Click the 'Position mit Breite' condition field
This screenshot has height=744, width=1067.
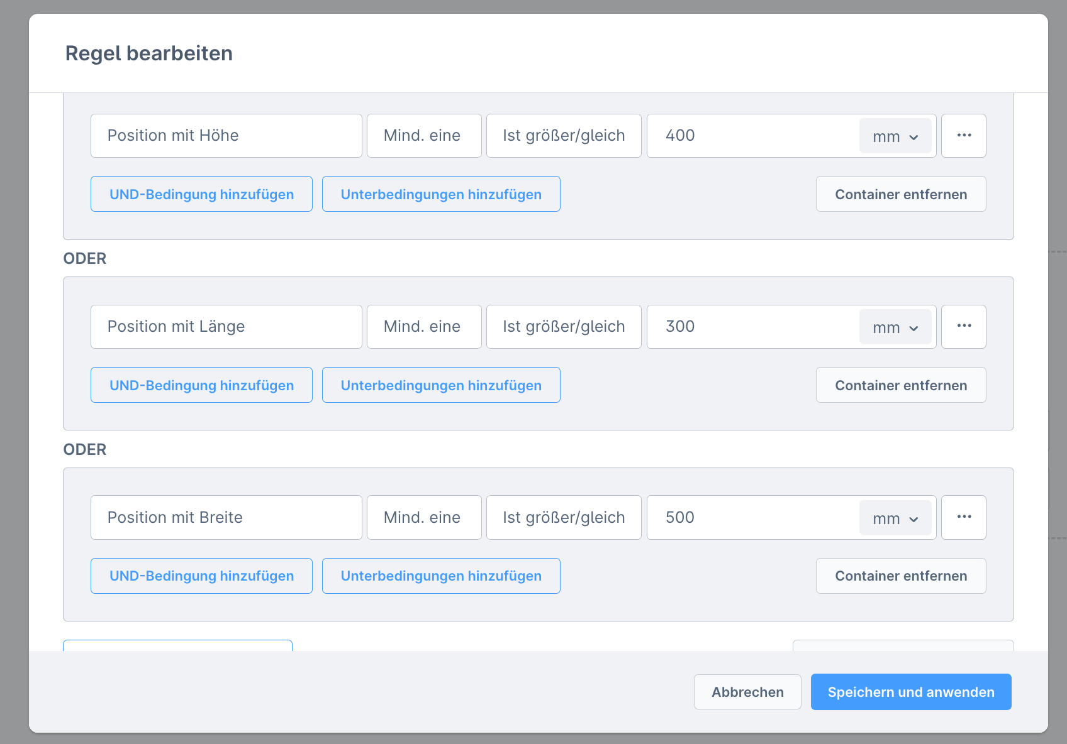[x=226, y=518]
